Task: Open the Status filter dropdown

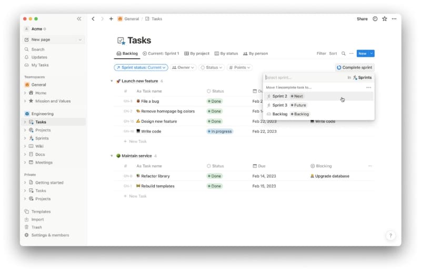Action: (212, 67)
